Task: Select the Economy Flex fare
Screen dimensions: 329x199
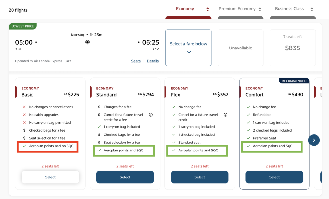Action: (x=200, y=177)
